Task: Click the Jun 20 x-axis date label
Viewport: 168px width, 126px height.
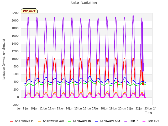Action: pyautogui.click(x=117, y=108)
